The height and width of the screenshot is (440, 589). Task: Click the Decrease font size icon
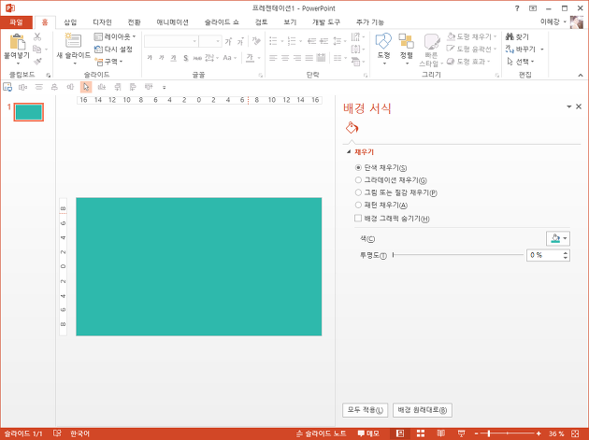240,41
